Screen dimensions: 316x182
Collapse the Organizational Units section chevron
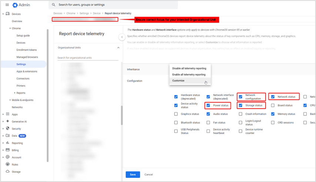click(118, 48)
